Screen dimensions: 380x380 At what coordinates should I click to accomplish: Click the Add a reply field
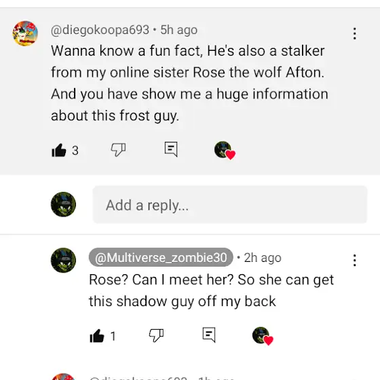230,205
